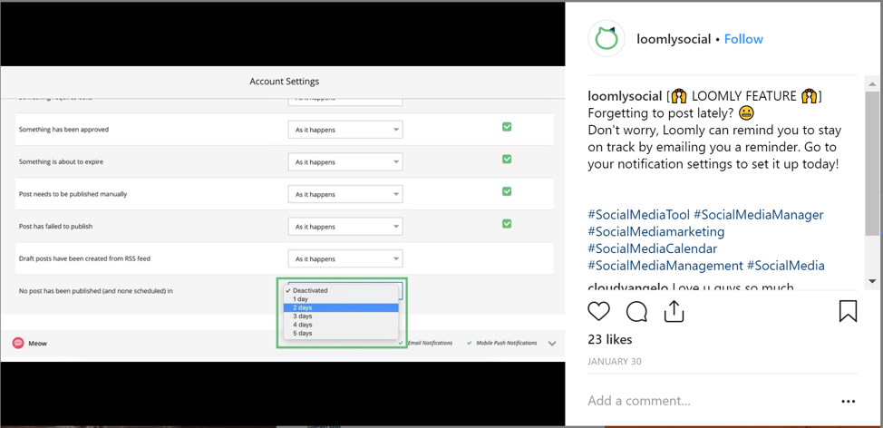Toggle 'Post has failed to publish' checkbox
Image resolution: width=883 pixels, height=428 pixels.
507,223
